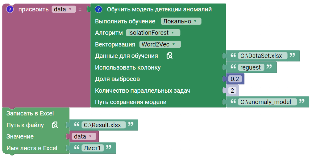Select the 'присвоить' label on assign block
Image resolution: width=312 pixels, height=157 pixels.
[33, 10]
